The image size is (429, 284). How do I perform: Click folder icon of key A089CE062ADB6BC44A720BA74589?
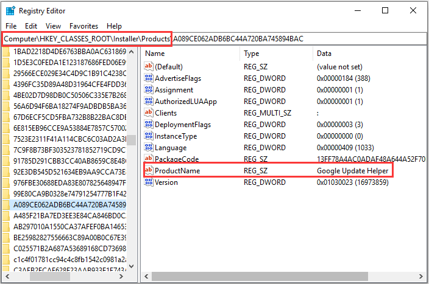6,205
